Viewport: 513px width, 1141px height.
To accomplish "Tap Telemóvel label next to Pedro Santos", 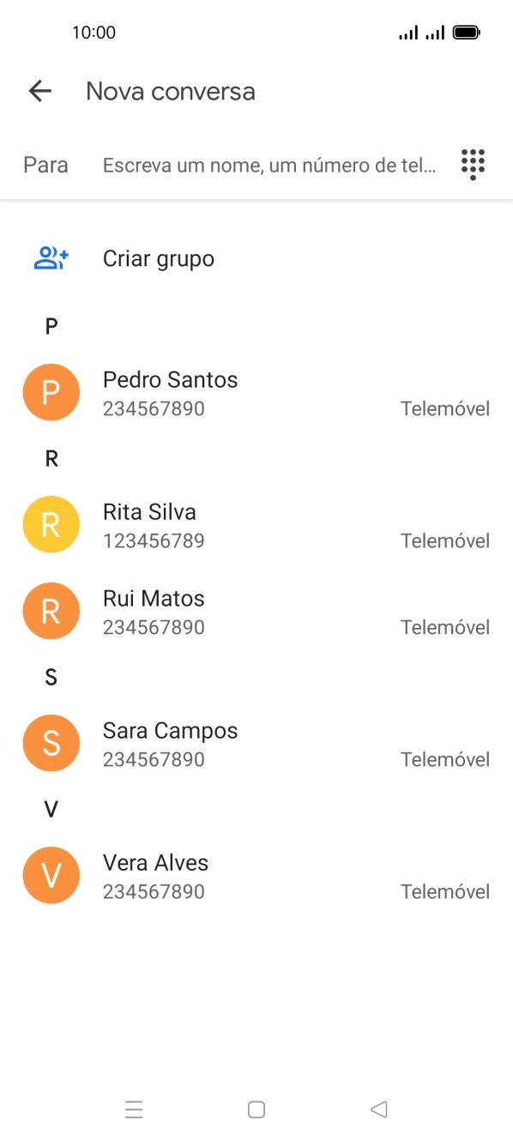I will pos(445,408).
